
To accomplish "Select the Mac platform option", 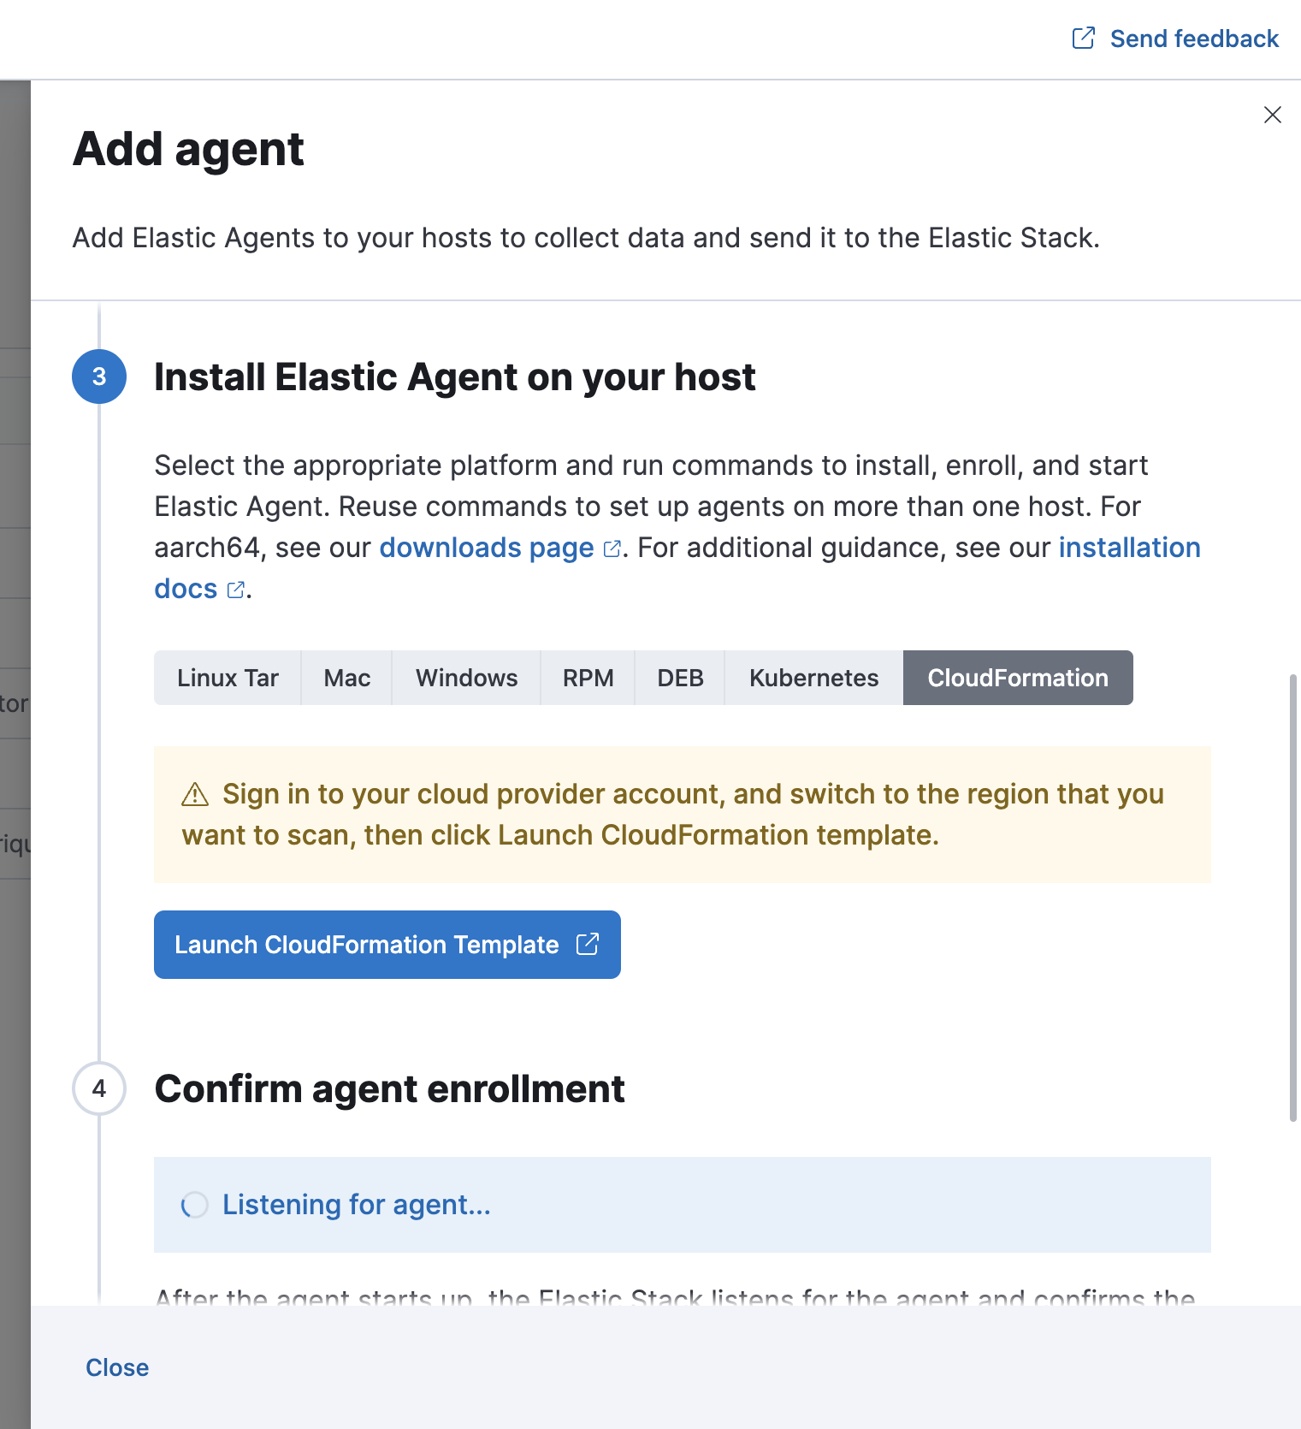I will (x=346, y=678).
